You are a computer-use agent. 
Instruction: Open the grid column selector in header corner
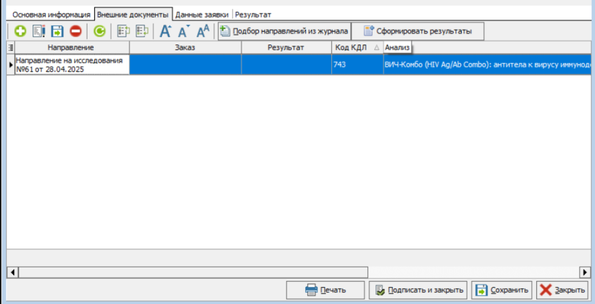(x=10, y=47)
